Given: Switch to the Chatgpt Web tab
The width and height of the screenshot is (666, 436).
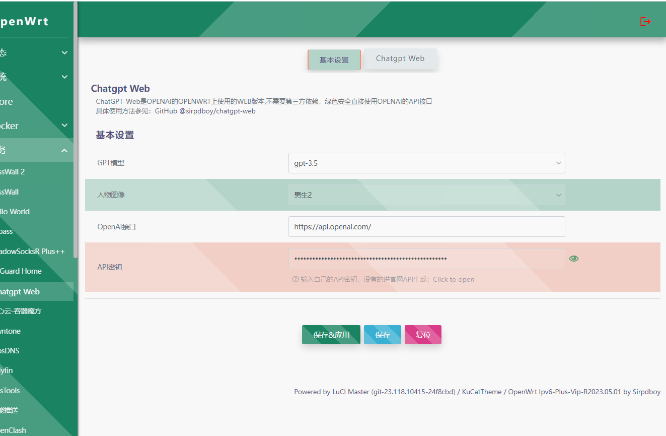Looking at the screenshot, I should [400, 58].
